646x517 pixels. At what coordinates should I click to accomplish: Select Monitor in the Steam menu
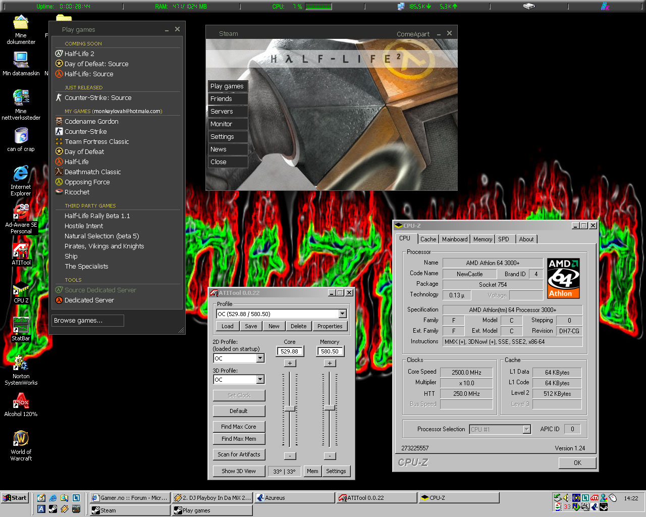(x=228, y=124)
